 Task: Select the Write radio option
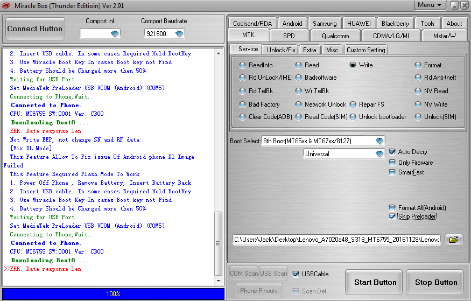(x=353, y=65)
